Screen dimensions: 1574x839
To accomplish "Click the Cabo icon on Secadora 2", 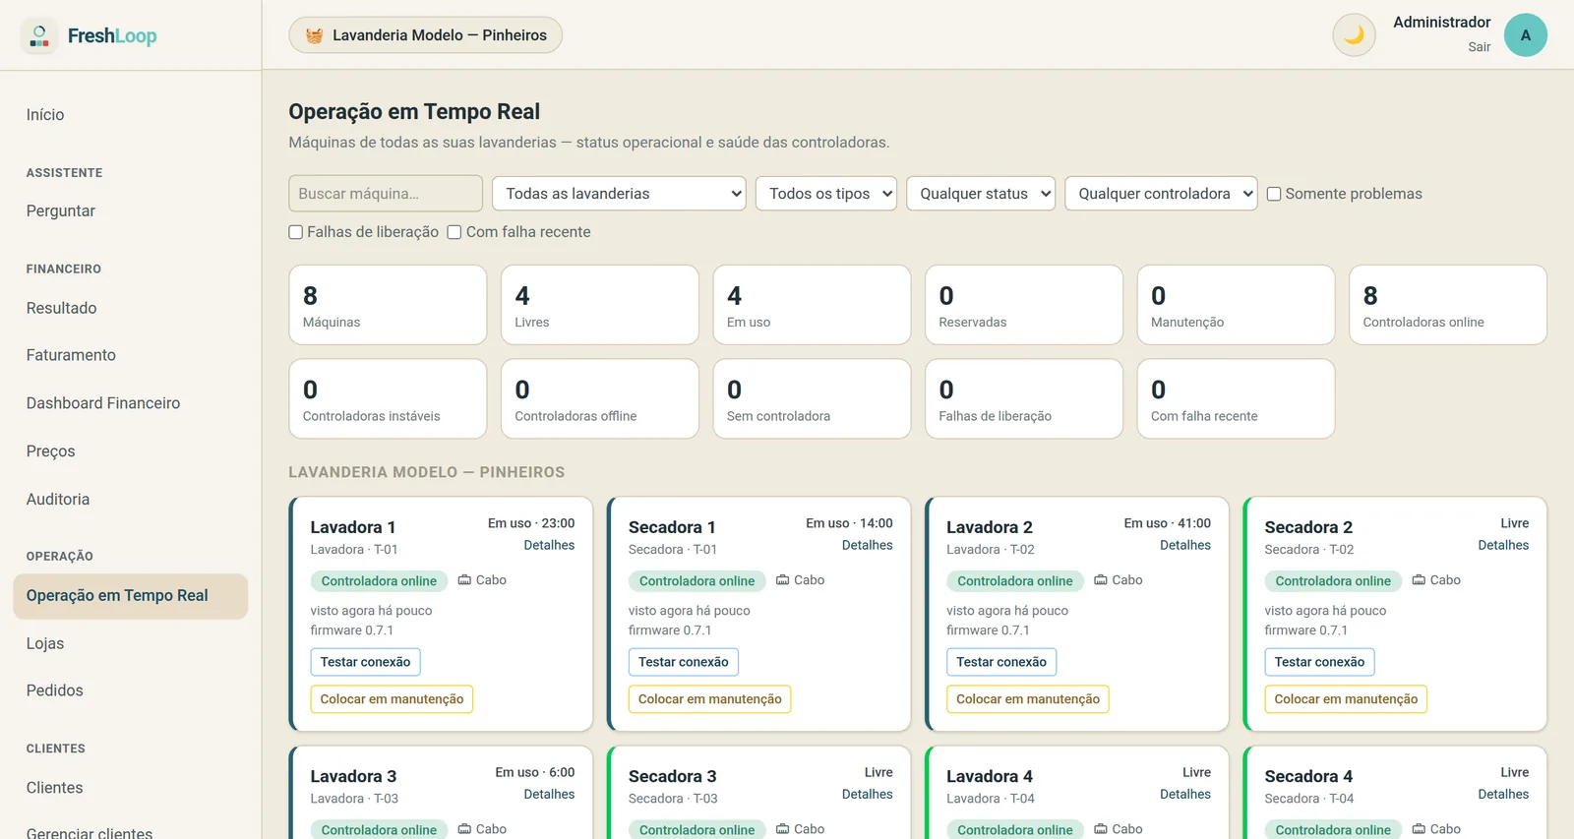I will [1419, 580].
